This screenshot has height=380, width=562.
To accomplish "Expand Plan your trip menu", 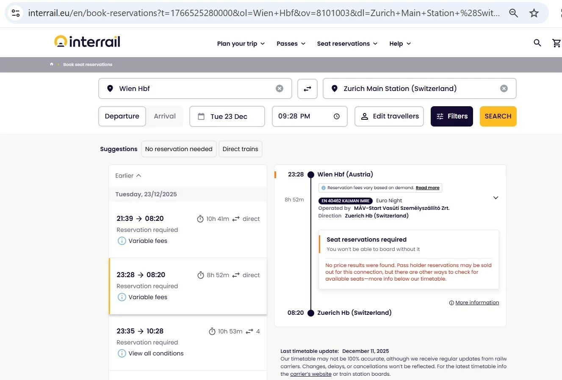I will pyautogui.click(x=241, y=44).
